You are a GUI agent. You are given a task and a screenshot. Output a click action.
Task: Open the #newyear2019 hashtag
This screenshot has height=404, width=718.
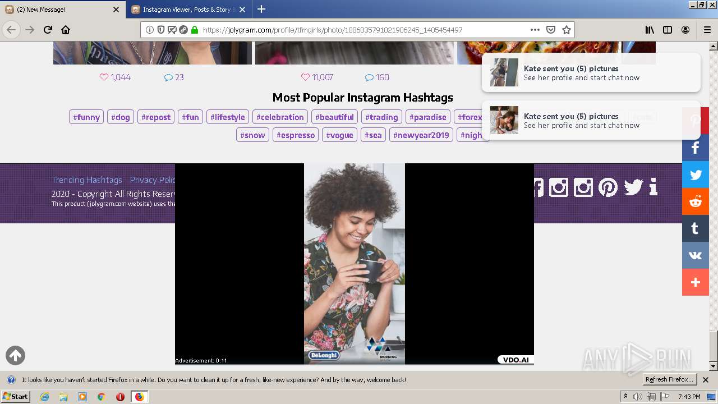421,135
